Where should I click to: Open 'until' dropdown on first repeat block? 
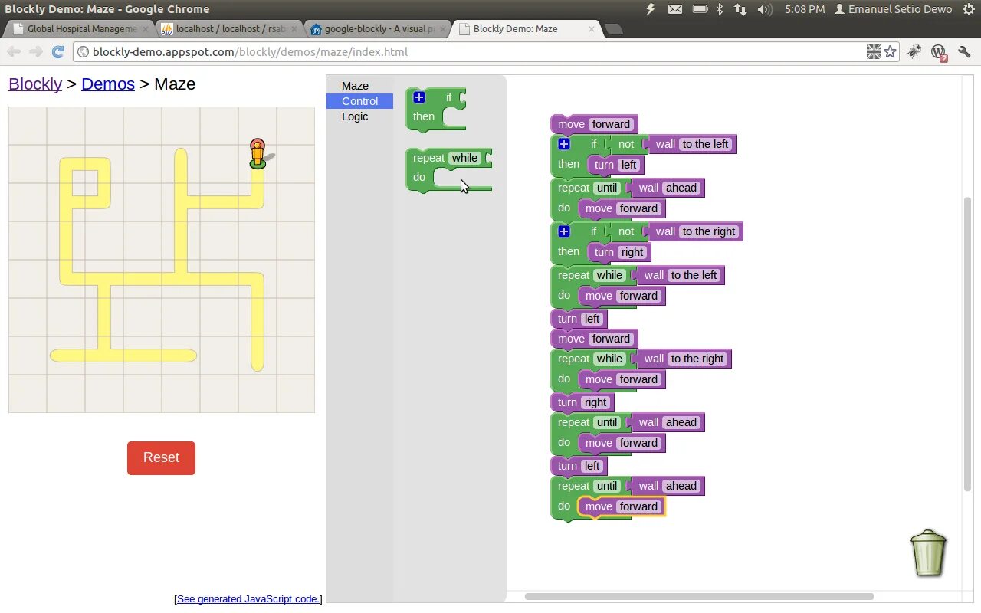[607, 188]
